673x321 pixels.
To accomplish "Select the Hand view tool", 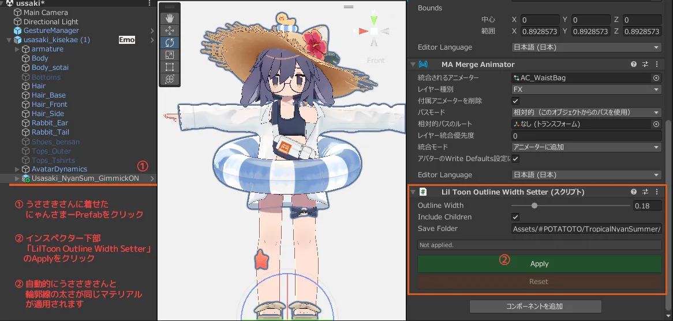I will point(170,18).
